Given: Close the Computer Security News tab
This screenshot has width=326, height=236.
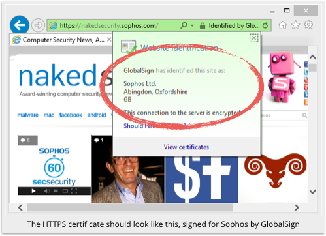Looking at the screenshot, I should tap(109, 40).
